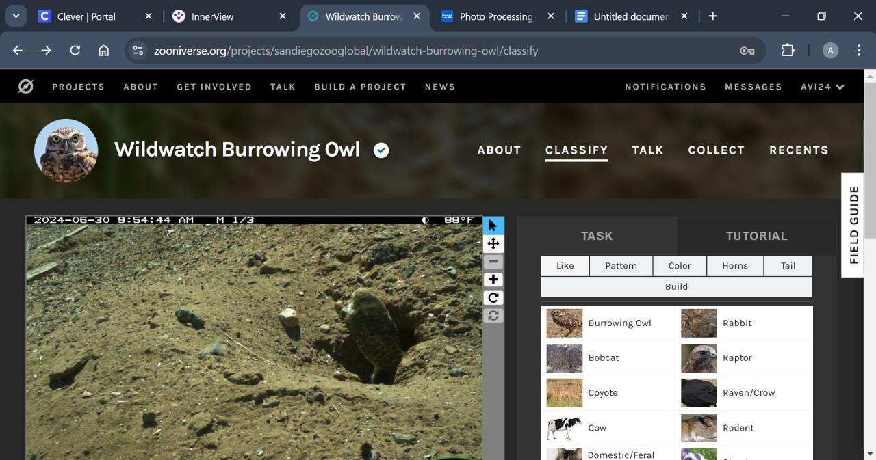Open BUILD A PROJECT menu item
Image resolution: width=876 pixels, height=460 pixels.
point(360,87)
